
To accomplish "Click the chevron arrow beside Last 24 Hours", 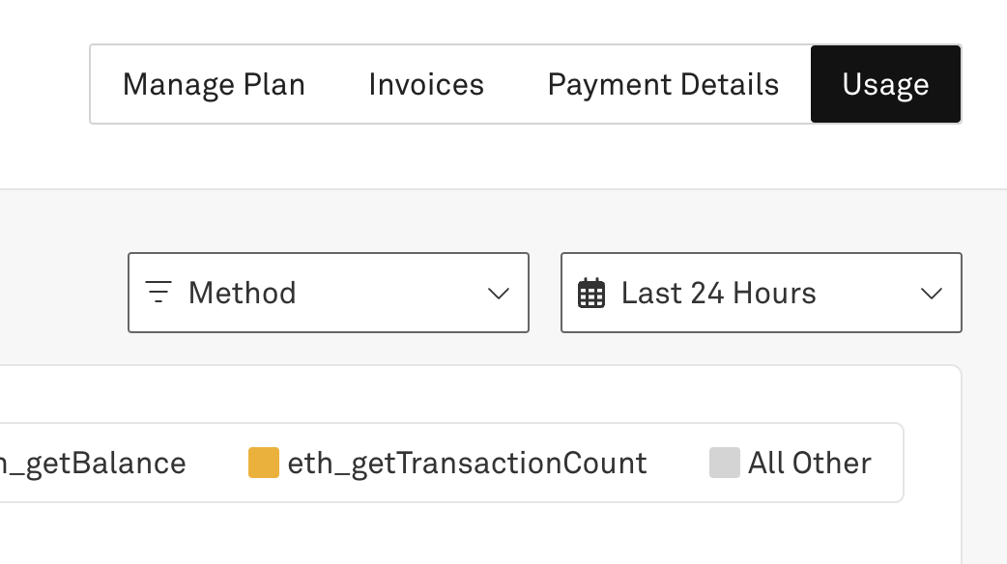I will [x=932, y=294].
